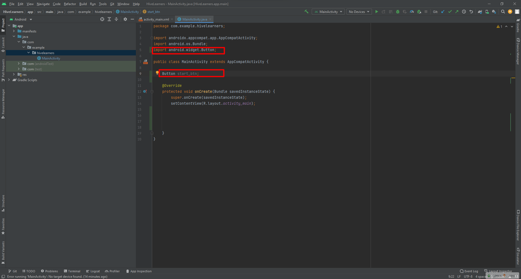Expand the res folder arrow
The height and width of the screenshot is (279, 521).
(14, 74)
